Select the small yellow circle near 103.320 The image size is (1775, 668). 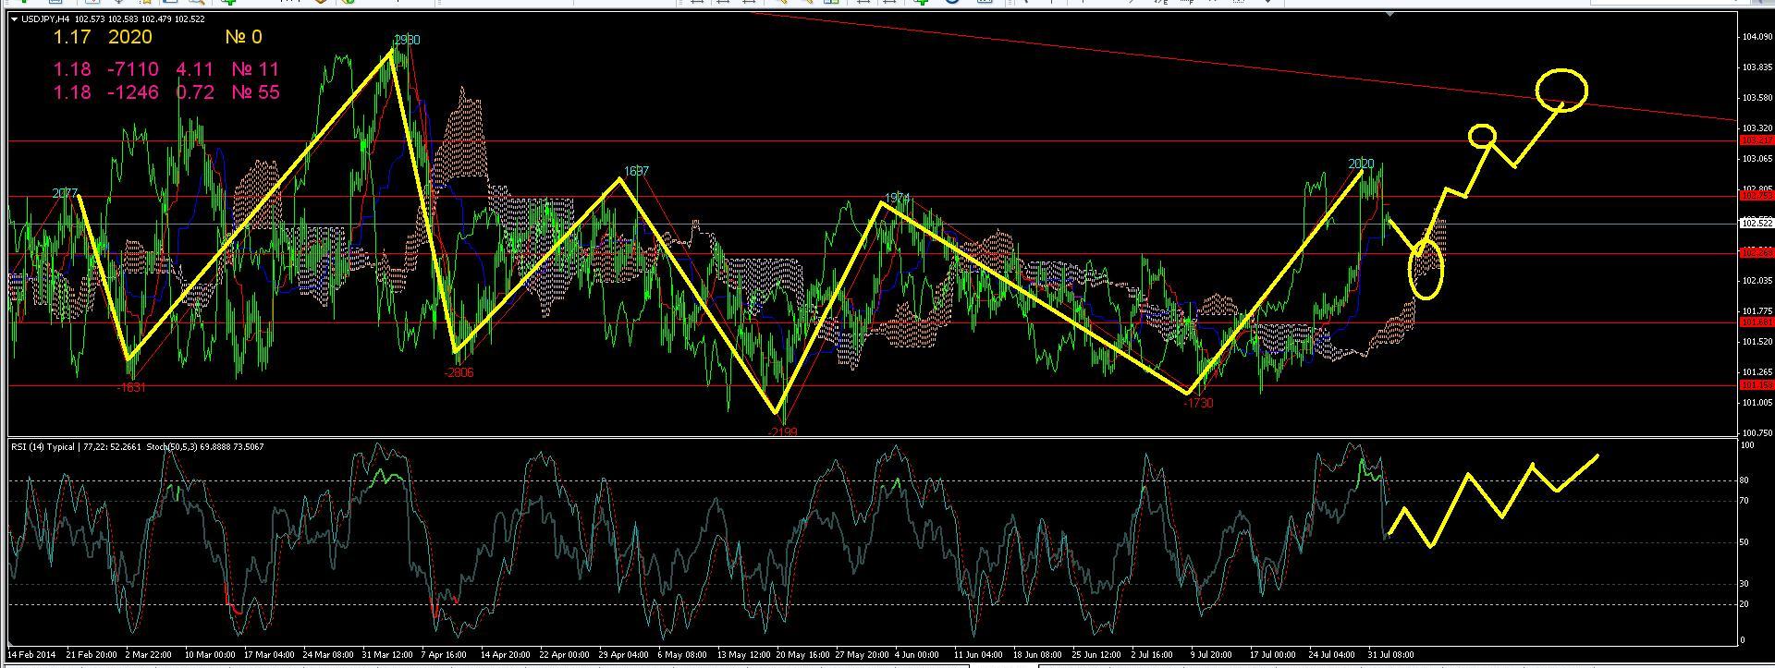click(x=1482, y=136)
